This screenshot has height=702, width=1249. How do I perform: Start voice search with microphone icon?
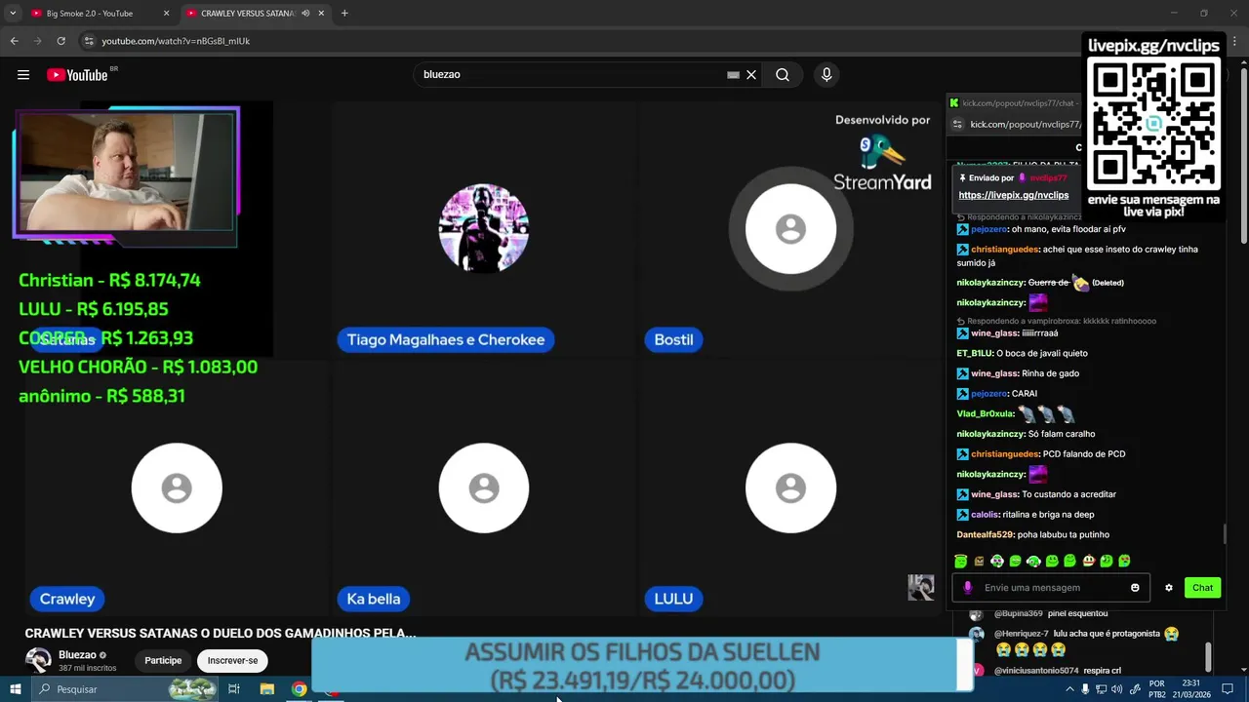[826, 75]
